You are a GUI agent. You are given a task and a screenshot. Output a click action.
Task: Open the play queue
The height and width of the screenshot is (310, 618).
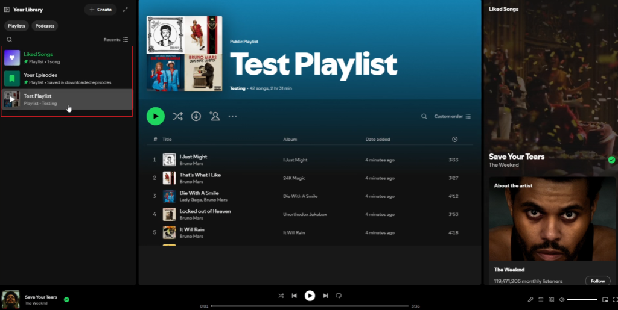(541, 300)
